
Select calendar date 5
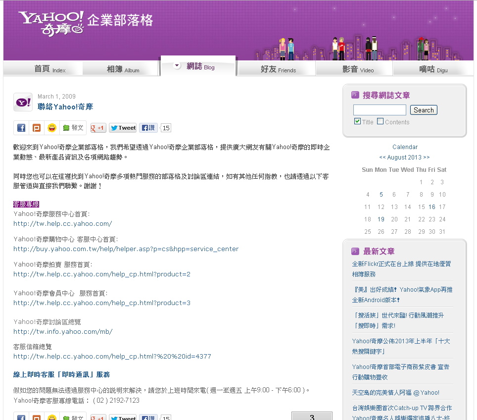(381, 194)
